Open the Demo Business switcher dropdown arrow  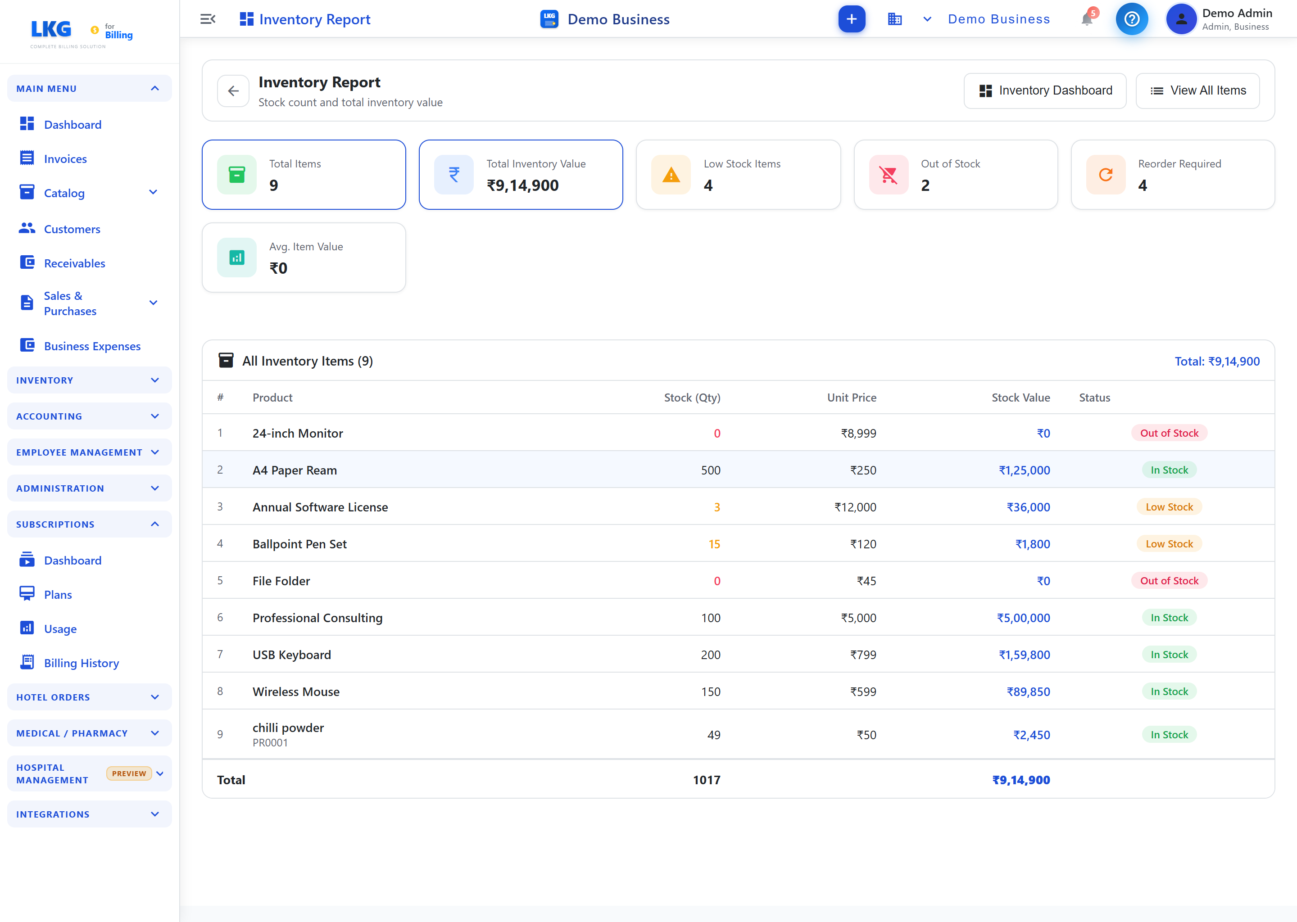pos(927,19)
